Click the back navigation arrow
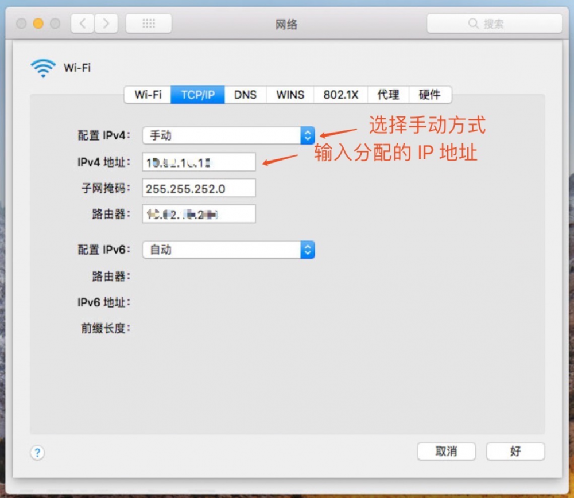This screenshot has width=574, height=498. [x=82, y=23]
